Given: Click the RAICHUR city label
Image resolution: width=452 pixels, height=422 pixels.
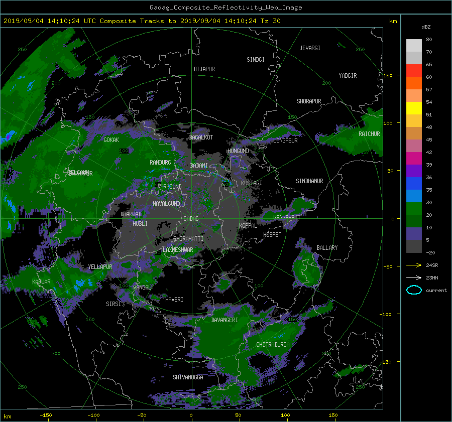Looking at the screenshot, I should [369, 134].
